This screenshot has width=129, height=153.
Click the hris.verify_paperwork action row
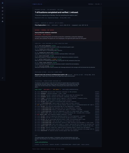[x=67, y=46]
